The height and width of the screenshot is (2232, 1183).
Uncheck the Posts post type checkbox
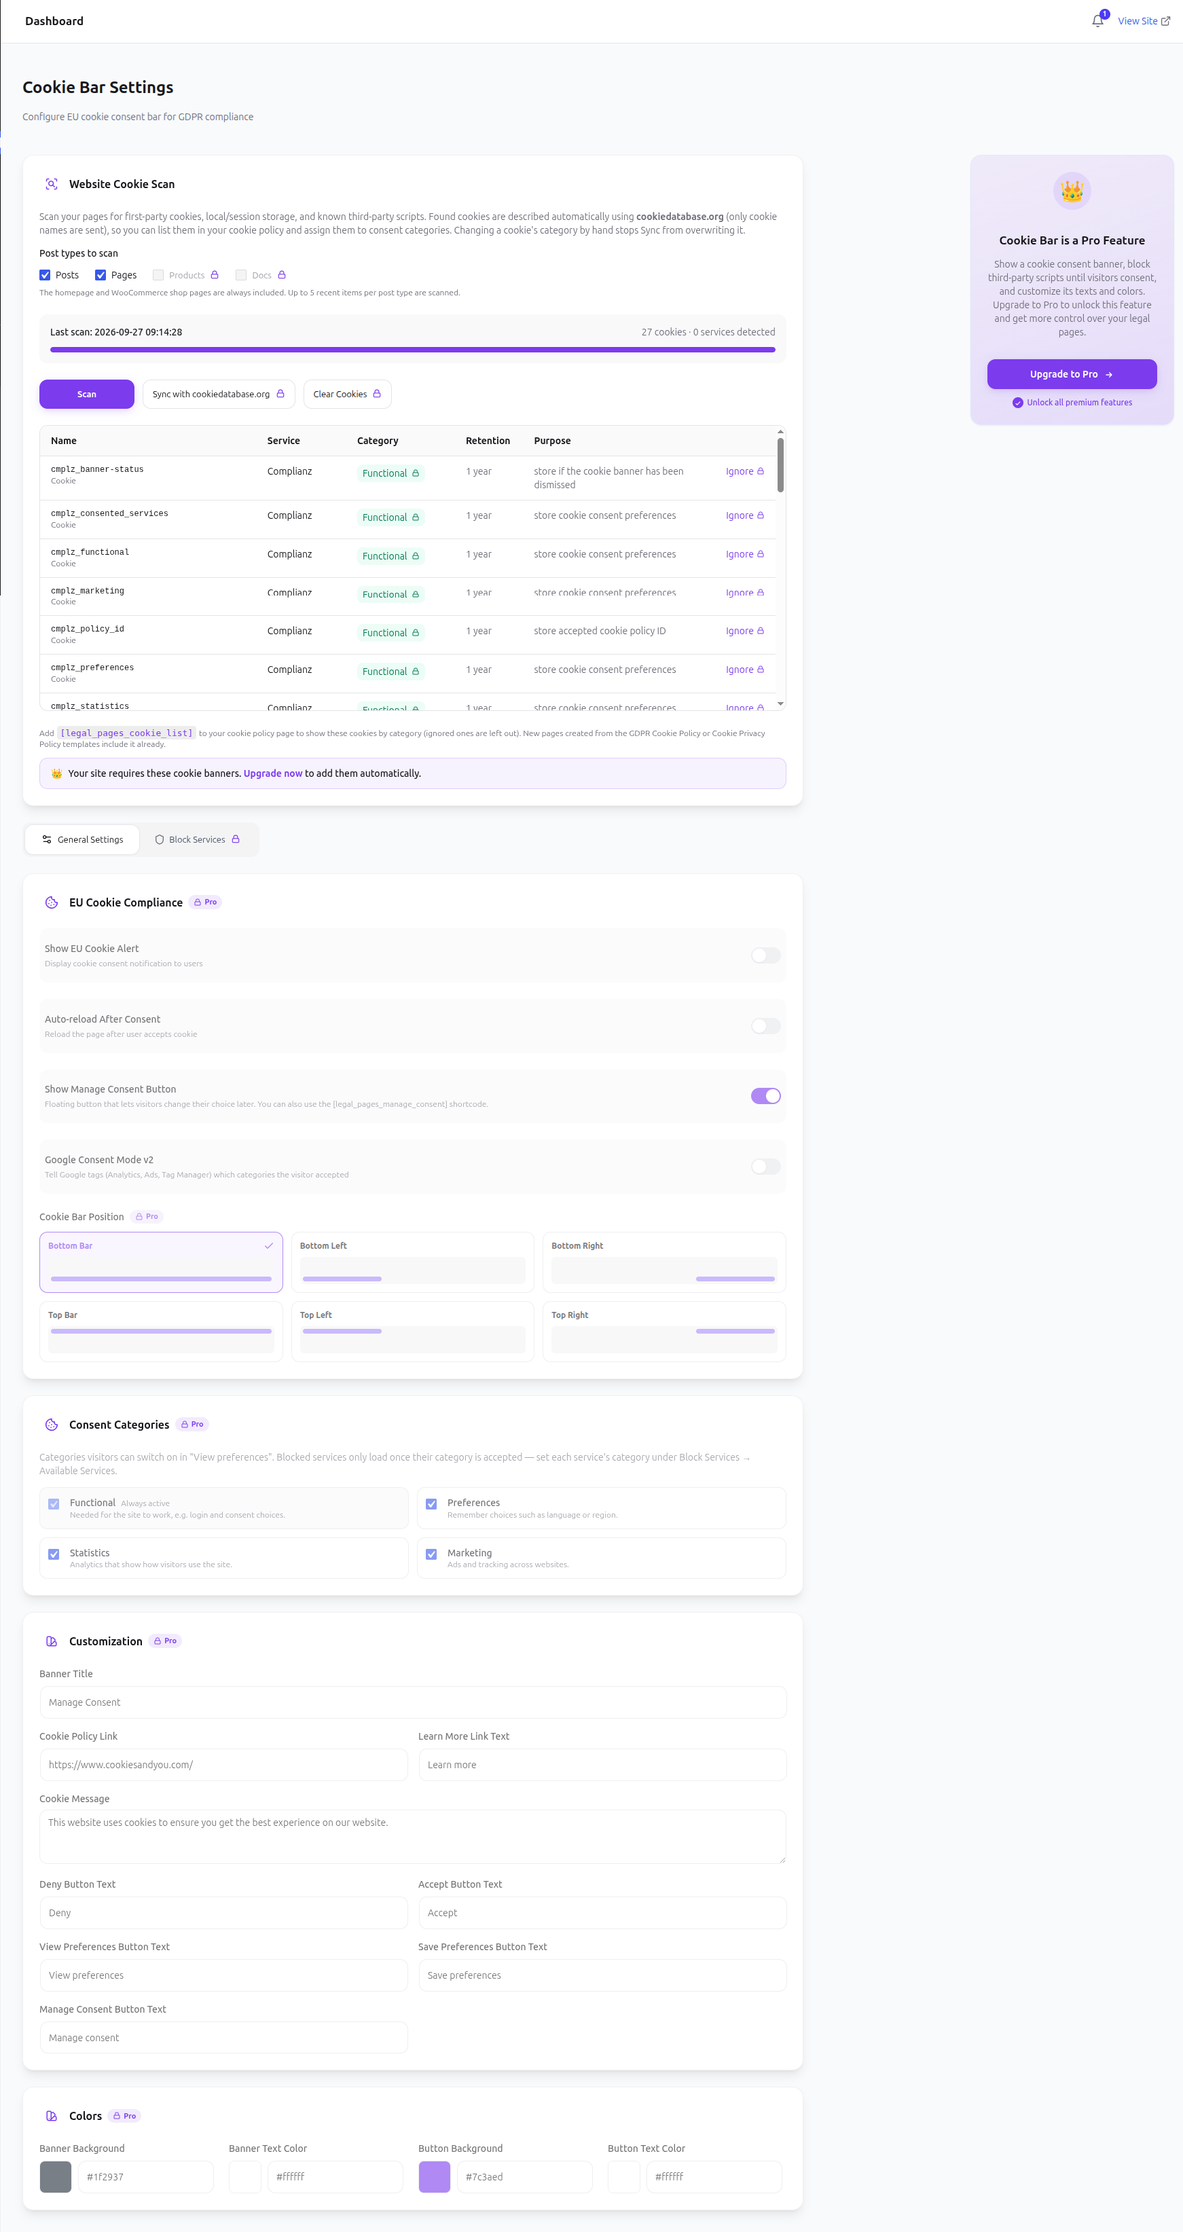(x=45, y=274)
